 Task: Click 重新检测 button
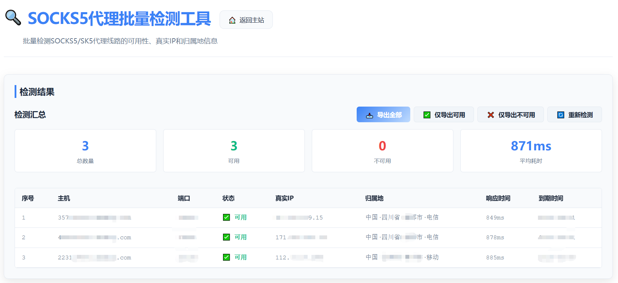575,115
